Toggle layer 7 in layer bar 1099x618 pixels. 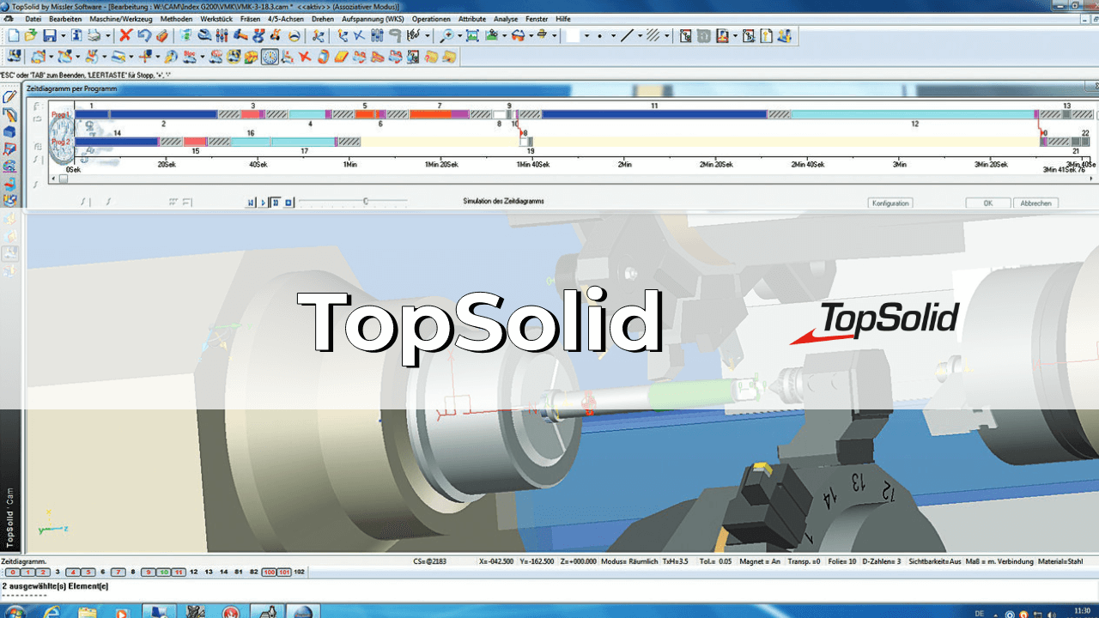tap(118, 572)
